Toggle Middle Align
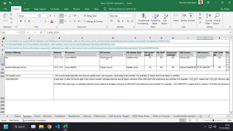 point(66,16)
